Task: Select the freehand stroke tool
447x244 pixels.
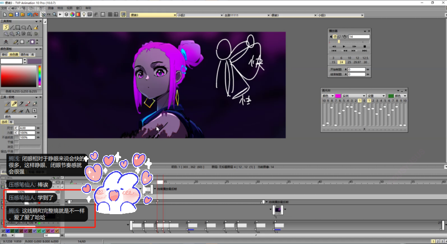Action: pyautogui.click(x=6, y=27)
